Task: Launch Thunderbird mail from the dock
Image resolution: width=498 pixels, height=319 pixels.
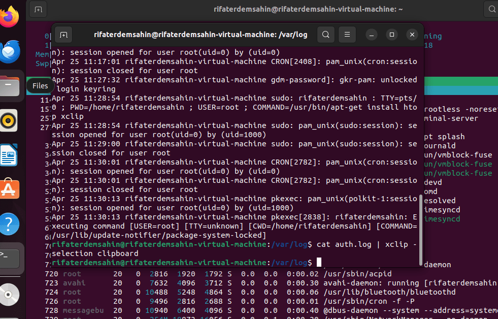Action: pyautogui.click(x=10, y=51)
